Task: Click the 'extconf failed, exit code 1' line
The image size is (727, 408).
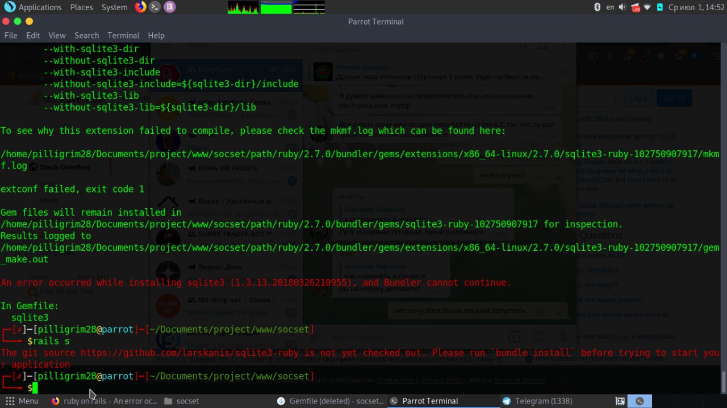Action: [x=72, y=189]
